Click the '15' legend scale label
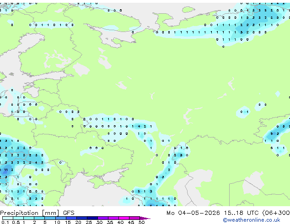This screenshot has height=224, width=290. tap(68, 222)
